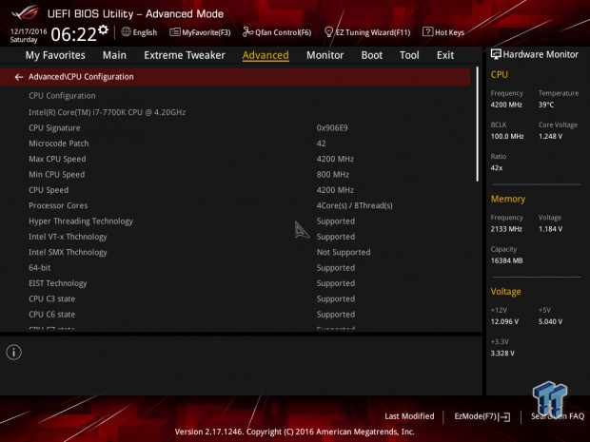Go to the Monitor tab
This screenshot has height=442, width=590.
point(325,55)
